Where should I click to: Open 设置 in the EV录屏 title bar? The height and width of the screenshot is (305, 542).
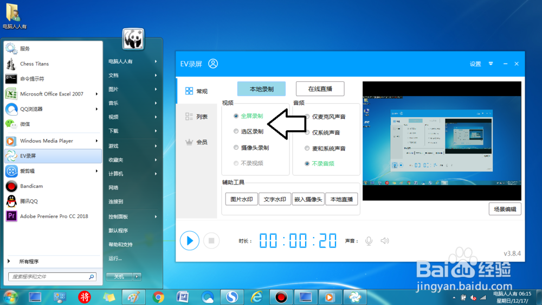click(x=475, y=63)
